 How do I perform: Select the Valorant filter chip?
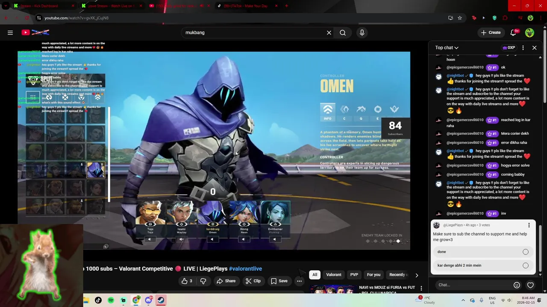(x=334, y=275)
